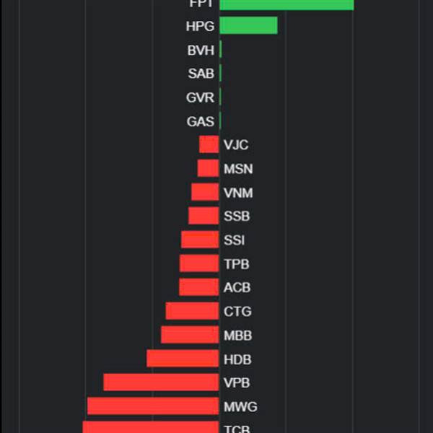Click the green FPT bar
This screenshot has height=433, width=433.
tap(287, 5)
